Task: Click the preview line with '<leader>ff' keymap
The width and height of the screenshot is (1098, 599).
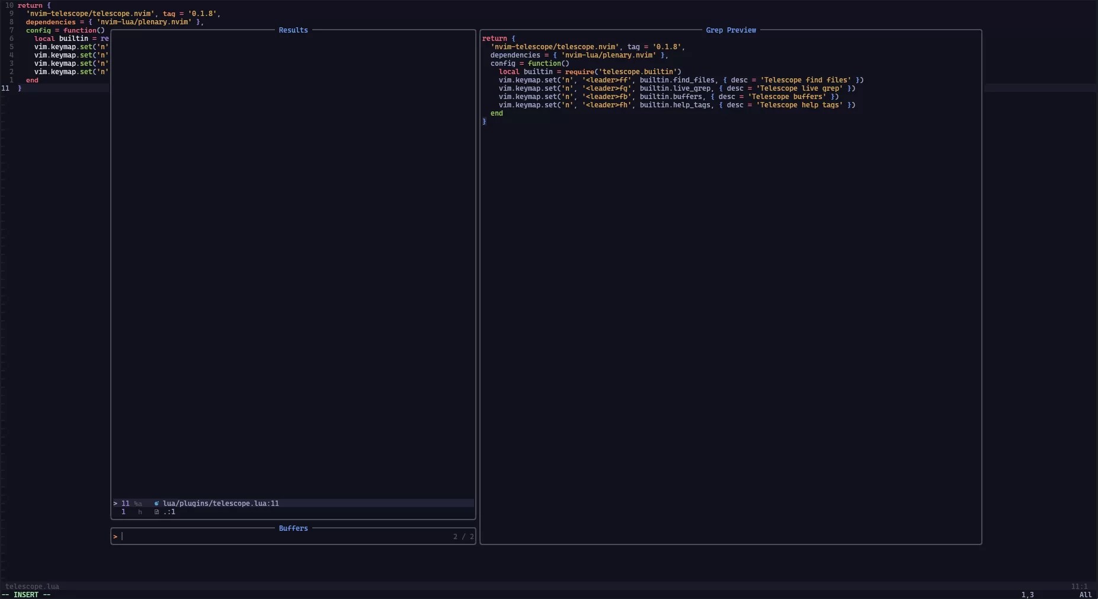Action: (681, 80)
